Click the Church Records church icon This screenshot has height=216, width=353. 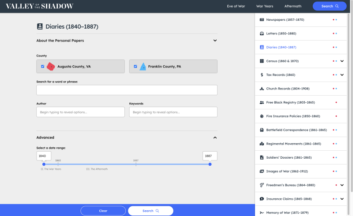tap(262, 89)
